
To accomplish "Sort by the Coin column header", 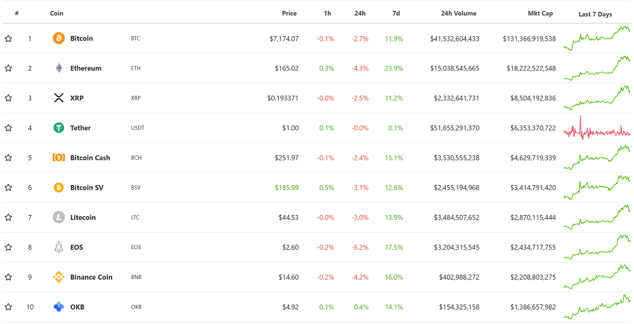I will [x=56, y=13].
